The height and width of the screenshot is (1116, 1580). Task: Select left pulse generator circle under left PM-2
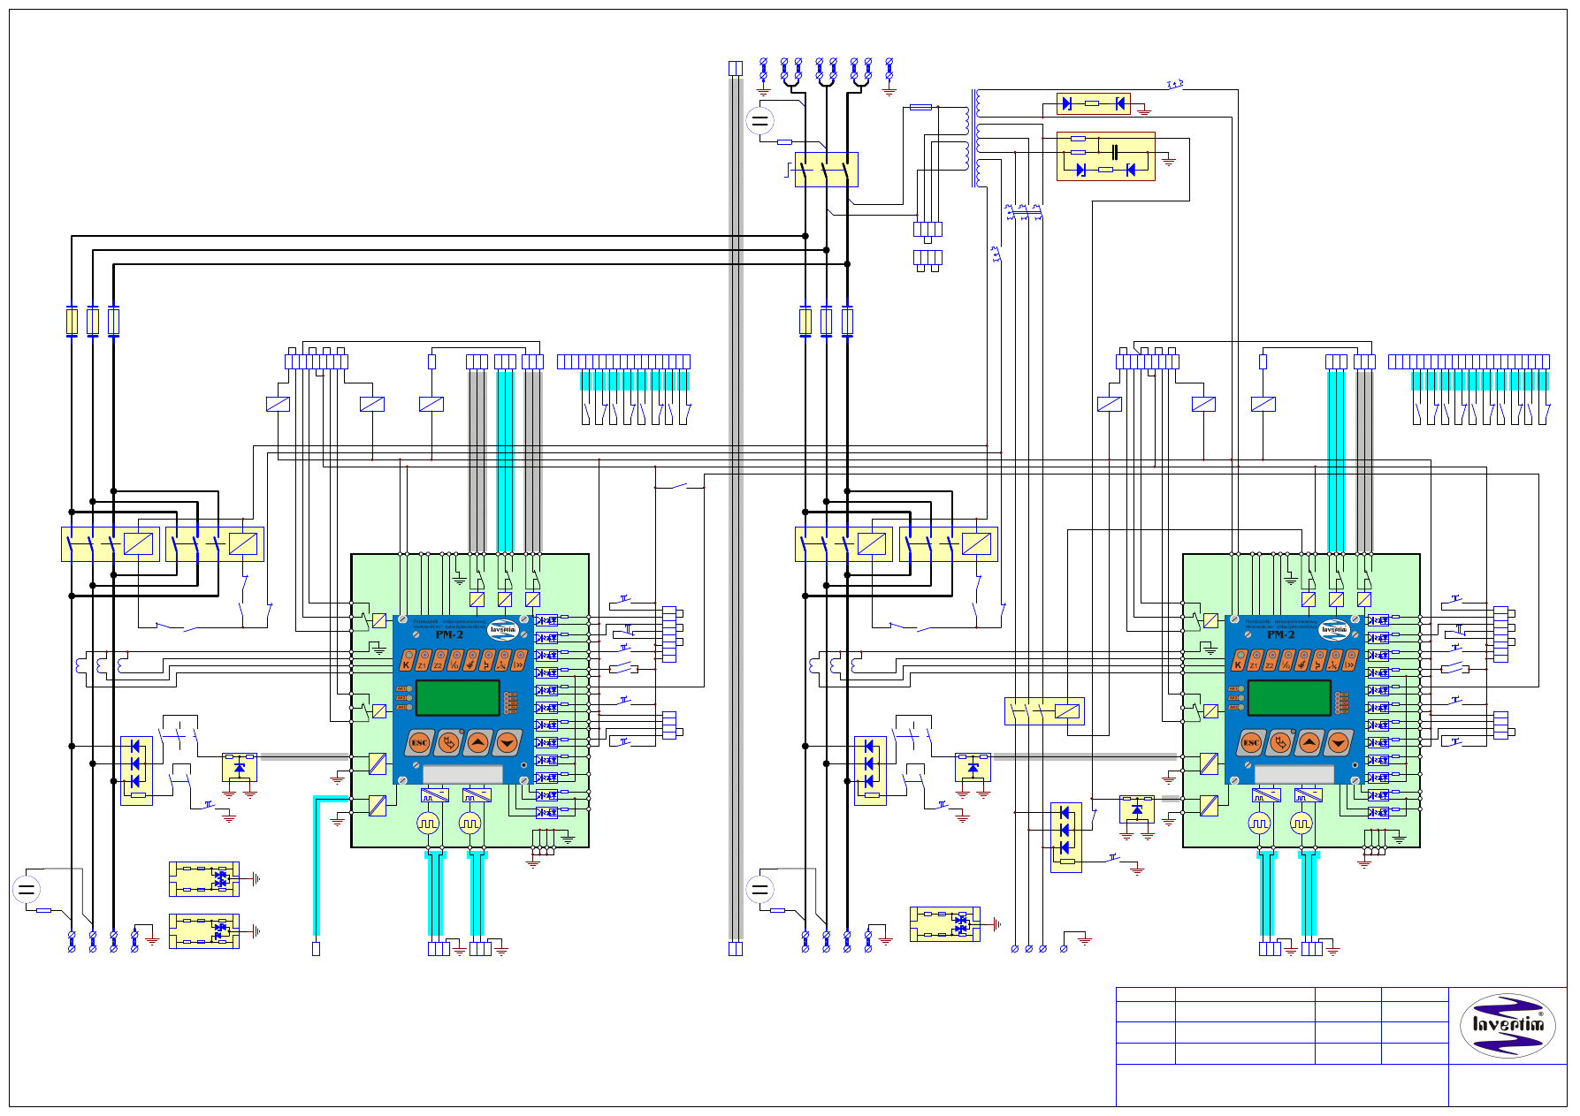point(428,824)
